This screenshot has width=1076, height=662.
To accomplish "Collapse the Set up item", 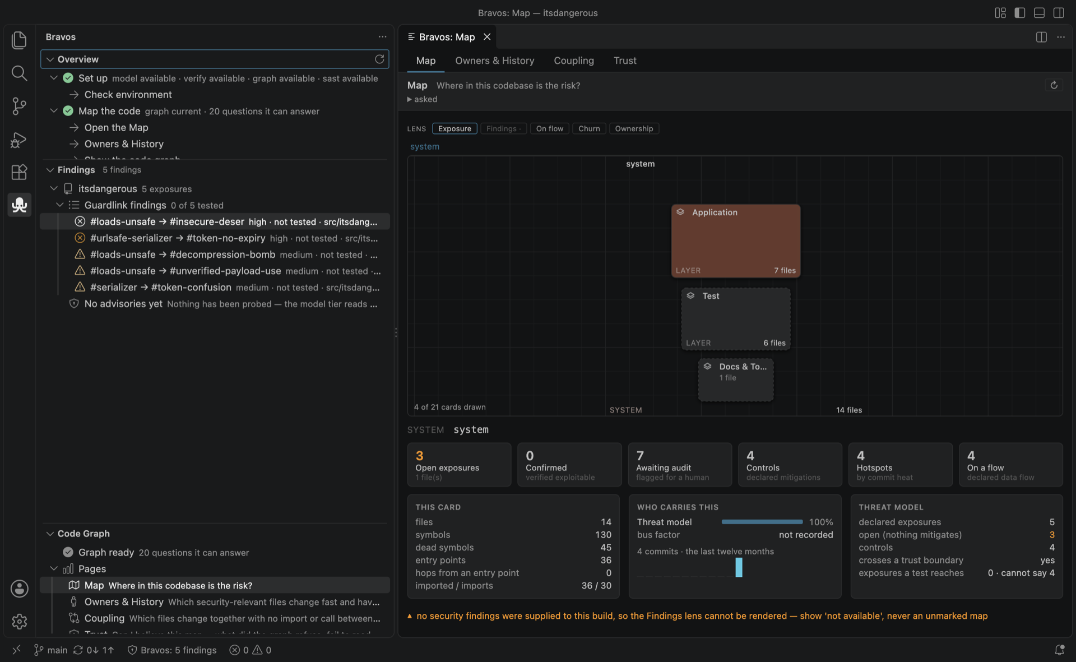I will (x=54, y=78).
